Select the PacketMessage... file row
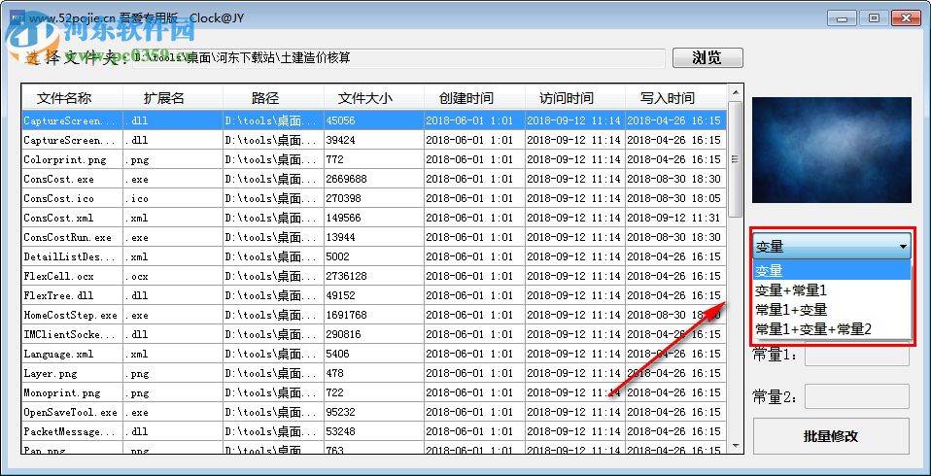 coord(374,431)
